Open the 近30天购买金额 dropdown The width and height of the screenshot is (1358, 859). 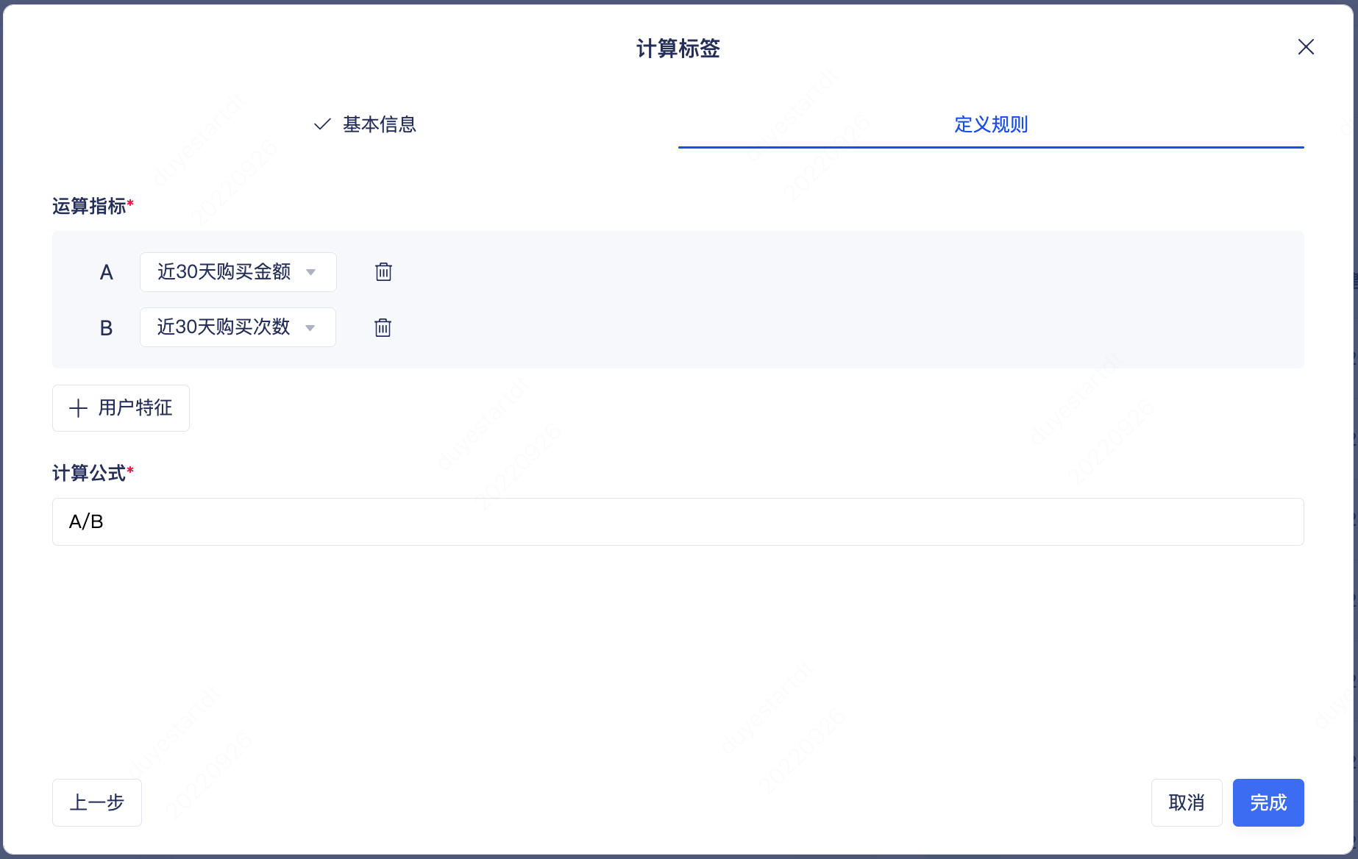[x=238, y=272]
